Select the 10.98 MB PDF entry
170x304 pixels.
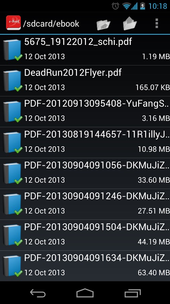point(85,143)
